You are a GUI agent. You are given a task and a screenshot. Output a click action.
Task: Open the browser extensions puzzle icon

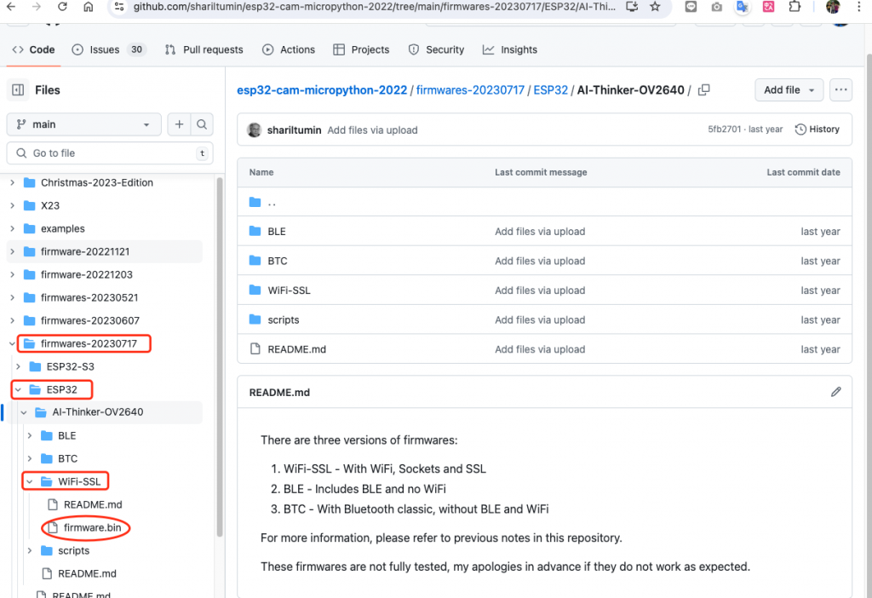tap(795, 7)
